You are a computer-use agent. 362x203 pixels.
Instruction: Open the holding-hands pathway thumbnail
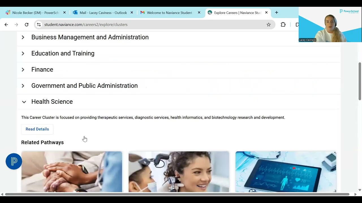coord(72,172)
